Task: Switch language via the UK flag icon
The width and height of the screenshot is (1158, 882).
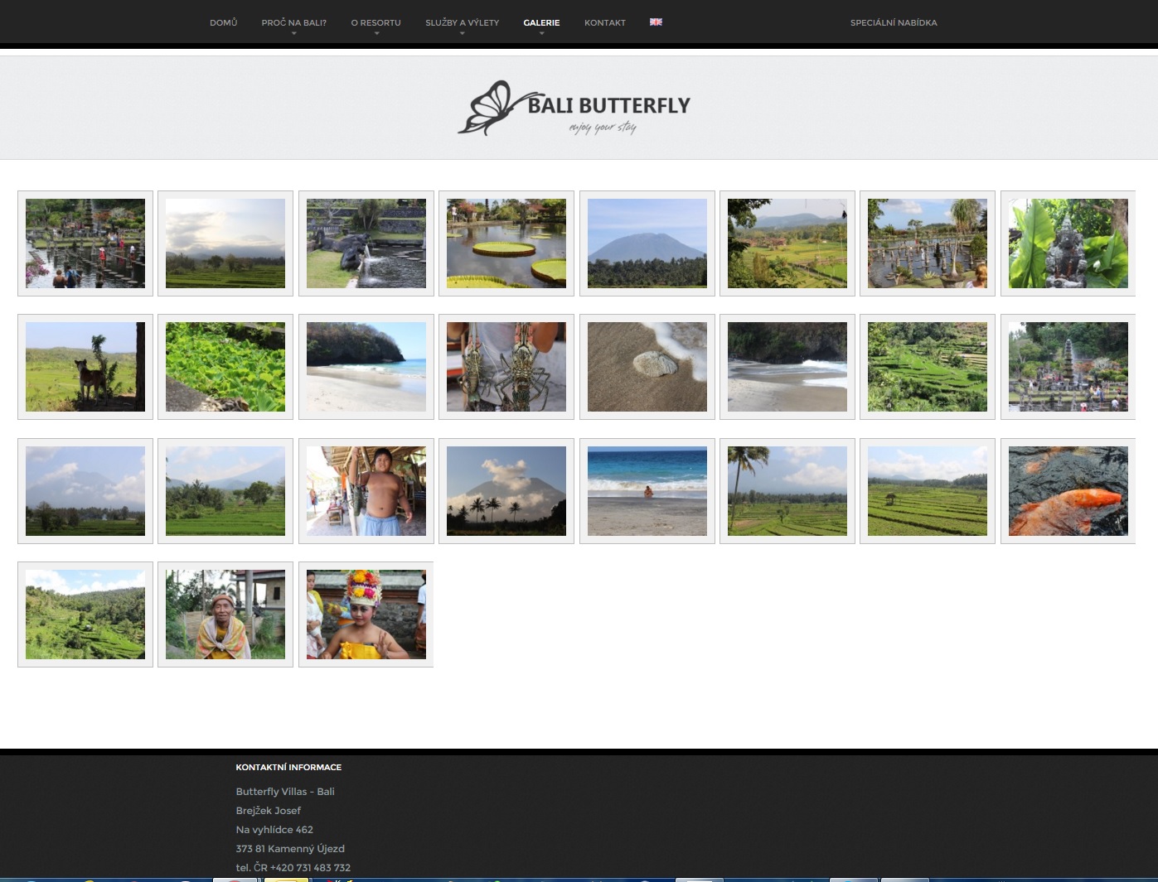Action: pos(656,22)
